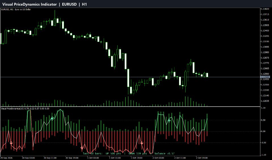This screenshot has height=160, width=272.
Task: Click price scale value 1.13295
Action: [x=265, y=36]
